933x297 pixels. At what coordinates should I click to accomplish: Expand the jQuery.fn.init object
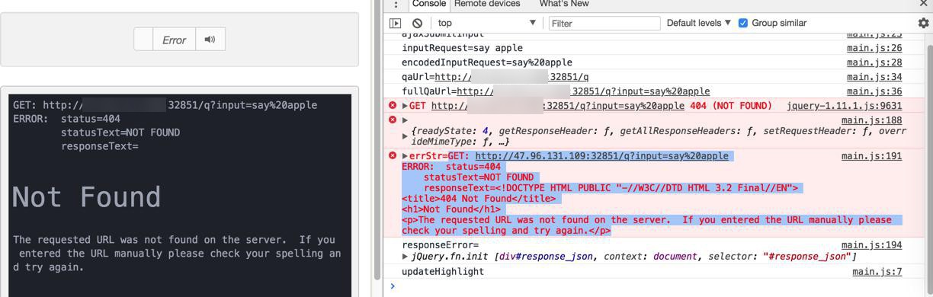coord(406,257)
